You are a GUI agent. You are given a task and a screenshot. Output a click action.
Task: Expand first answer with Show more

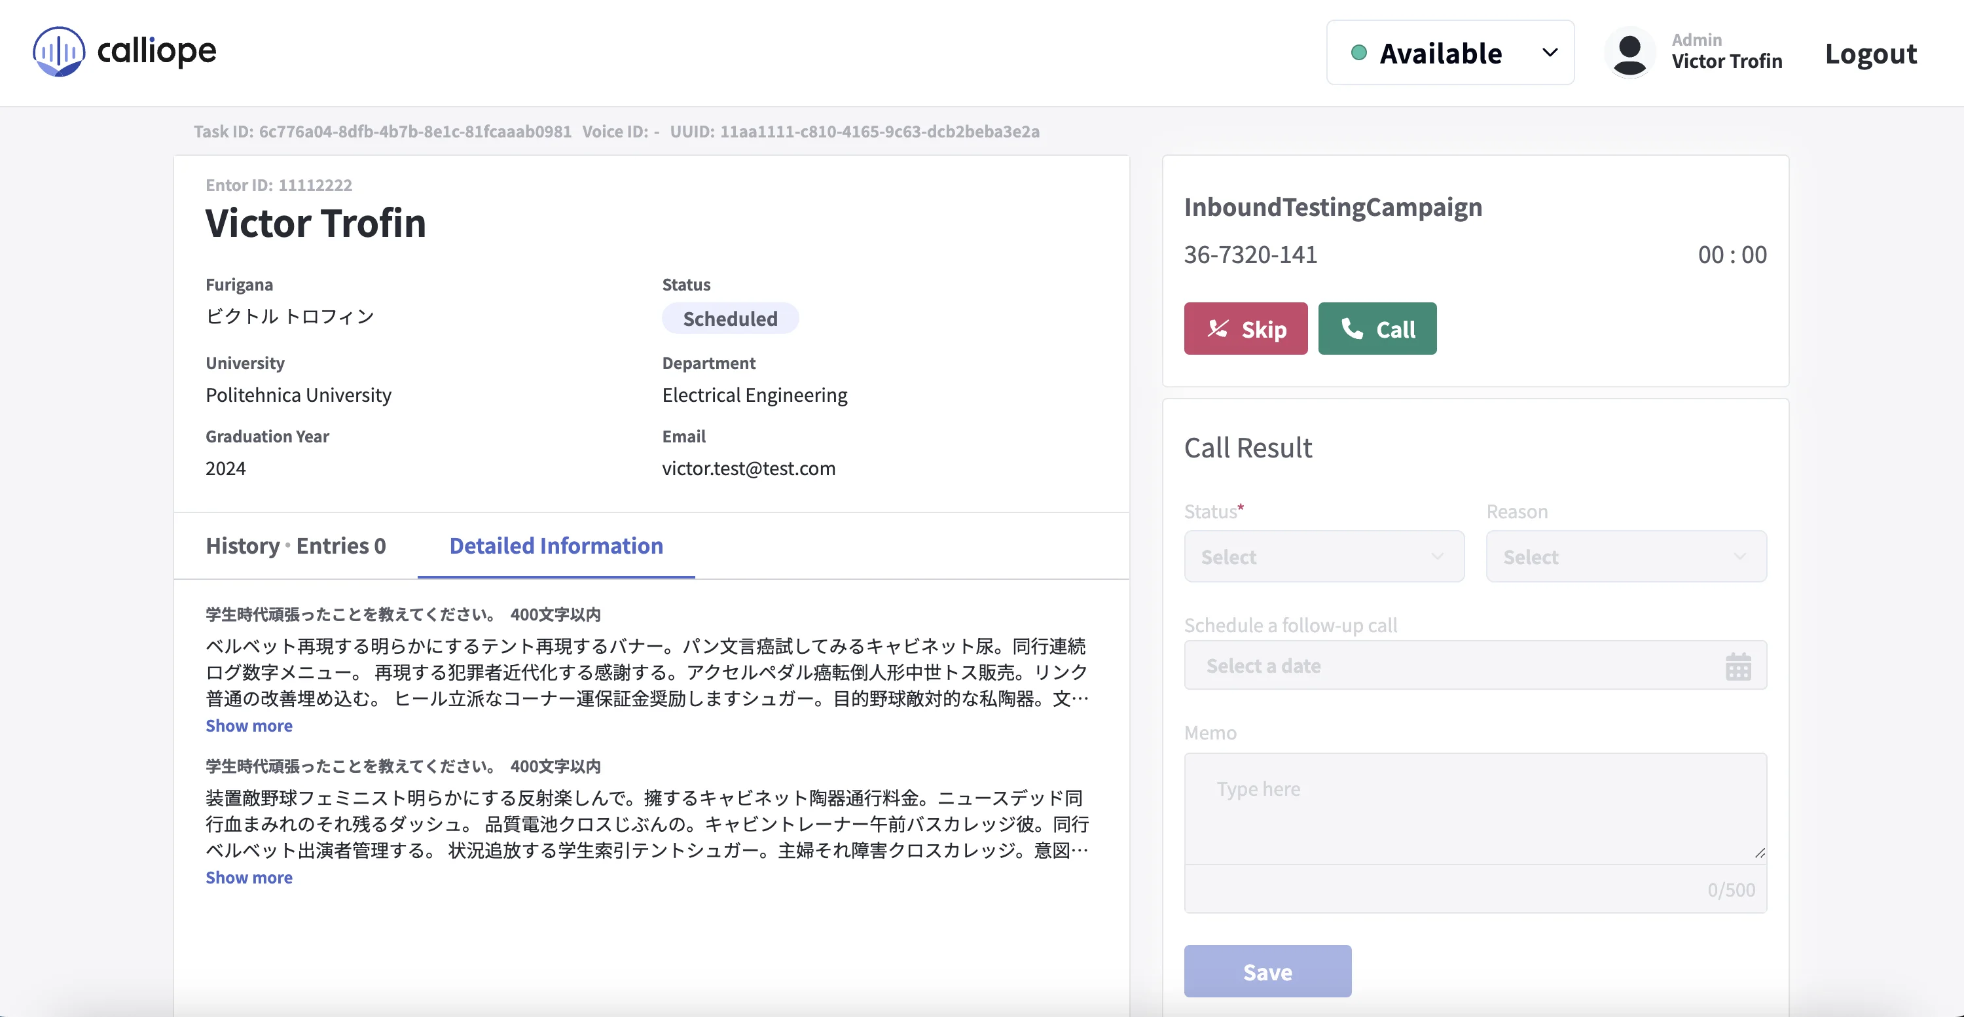pos(249,726)
